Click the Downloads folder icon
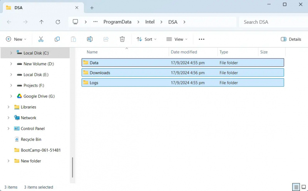Viewport: 308px width, 191px height. coord(85,72)
